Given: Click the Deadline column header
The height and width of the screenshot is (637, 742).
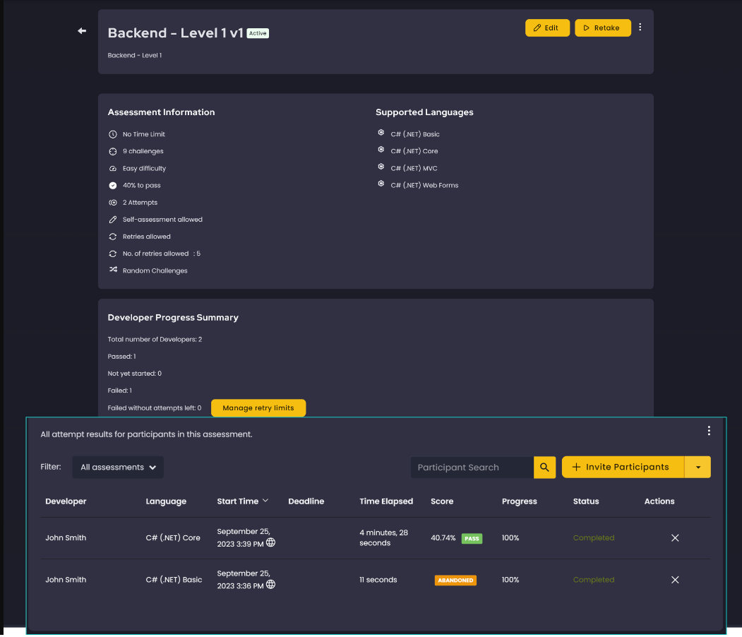Looking at the screenshot, I should pos(306,501).
